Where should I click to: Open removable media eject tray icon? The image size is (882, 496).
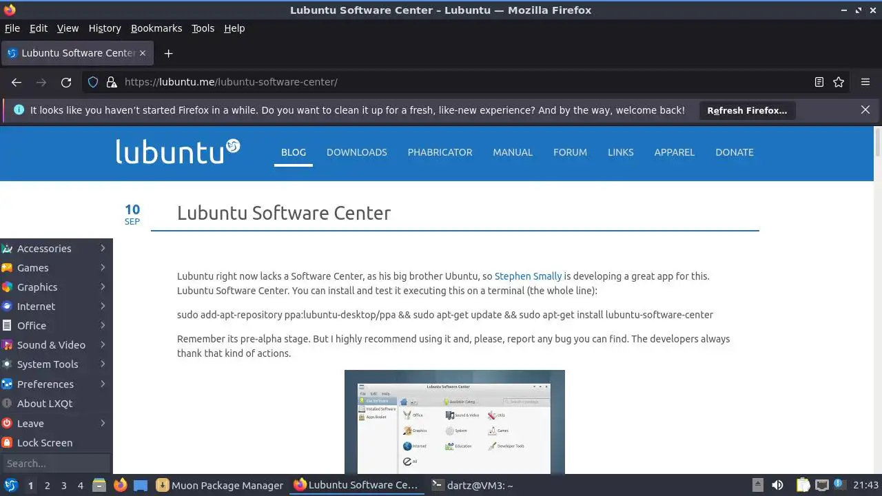tap(757, 485)
